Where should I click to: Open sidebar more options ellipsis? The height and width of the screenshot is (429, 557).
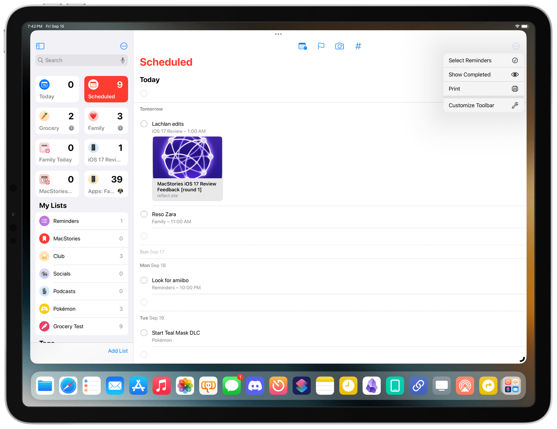tap(124, 46)
